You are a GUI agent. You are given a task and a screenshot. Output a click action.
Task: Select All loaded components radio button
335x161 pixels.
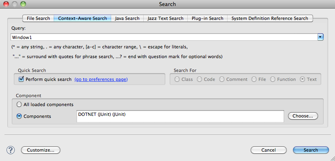[19, 104]
